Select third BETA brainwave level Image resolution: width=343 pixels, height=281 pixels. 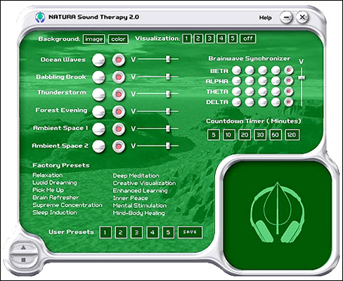click(x=262, y=70)
